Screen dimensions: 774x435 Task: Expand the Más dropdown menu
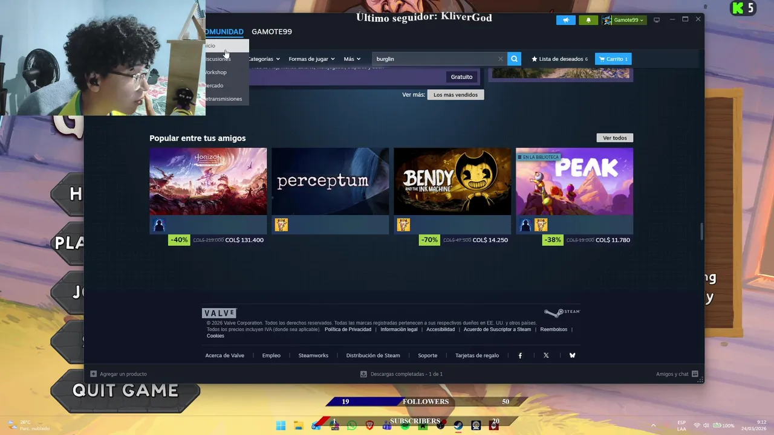pyautogui.click(x=352, y=59)
